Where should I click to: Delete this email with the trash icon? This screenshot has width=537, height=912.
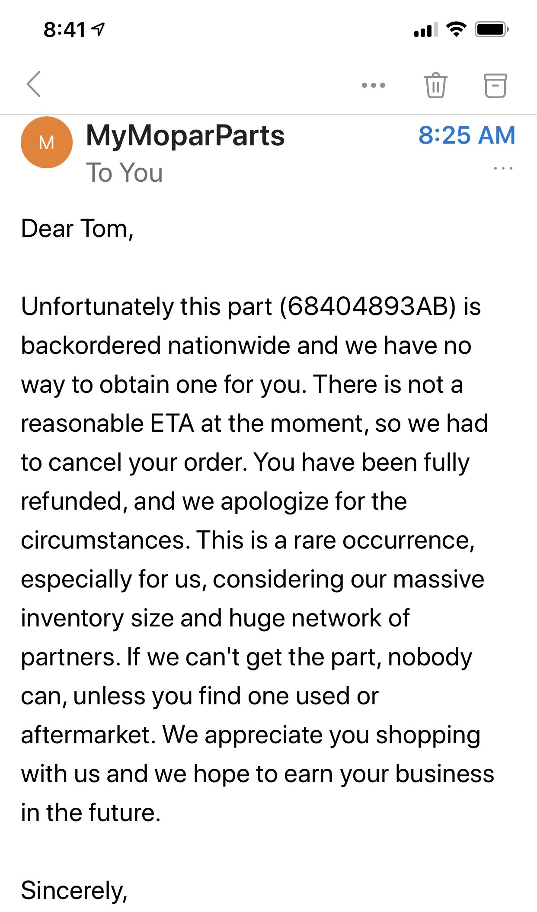click(x=436, y=85)
